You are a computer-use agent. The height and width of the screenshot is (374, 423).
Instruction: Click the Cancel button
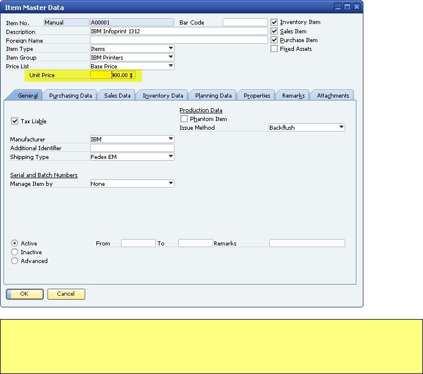pyautogui.click(x=66, y=294)
